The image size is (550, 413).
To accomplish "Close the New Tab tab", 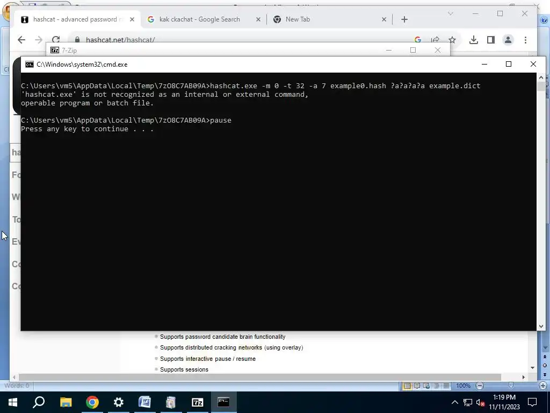I will (x=383, y=19).
